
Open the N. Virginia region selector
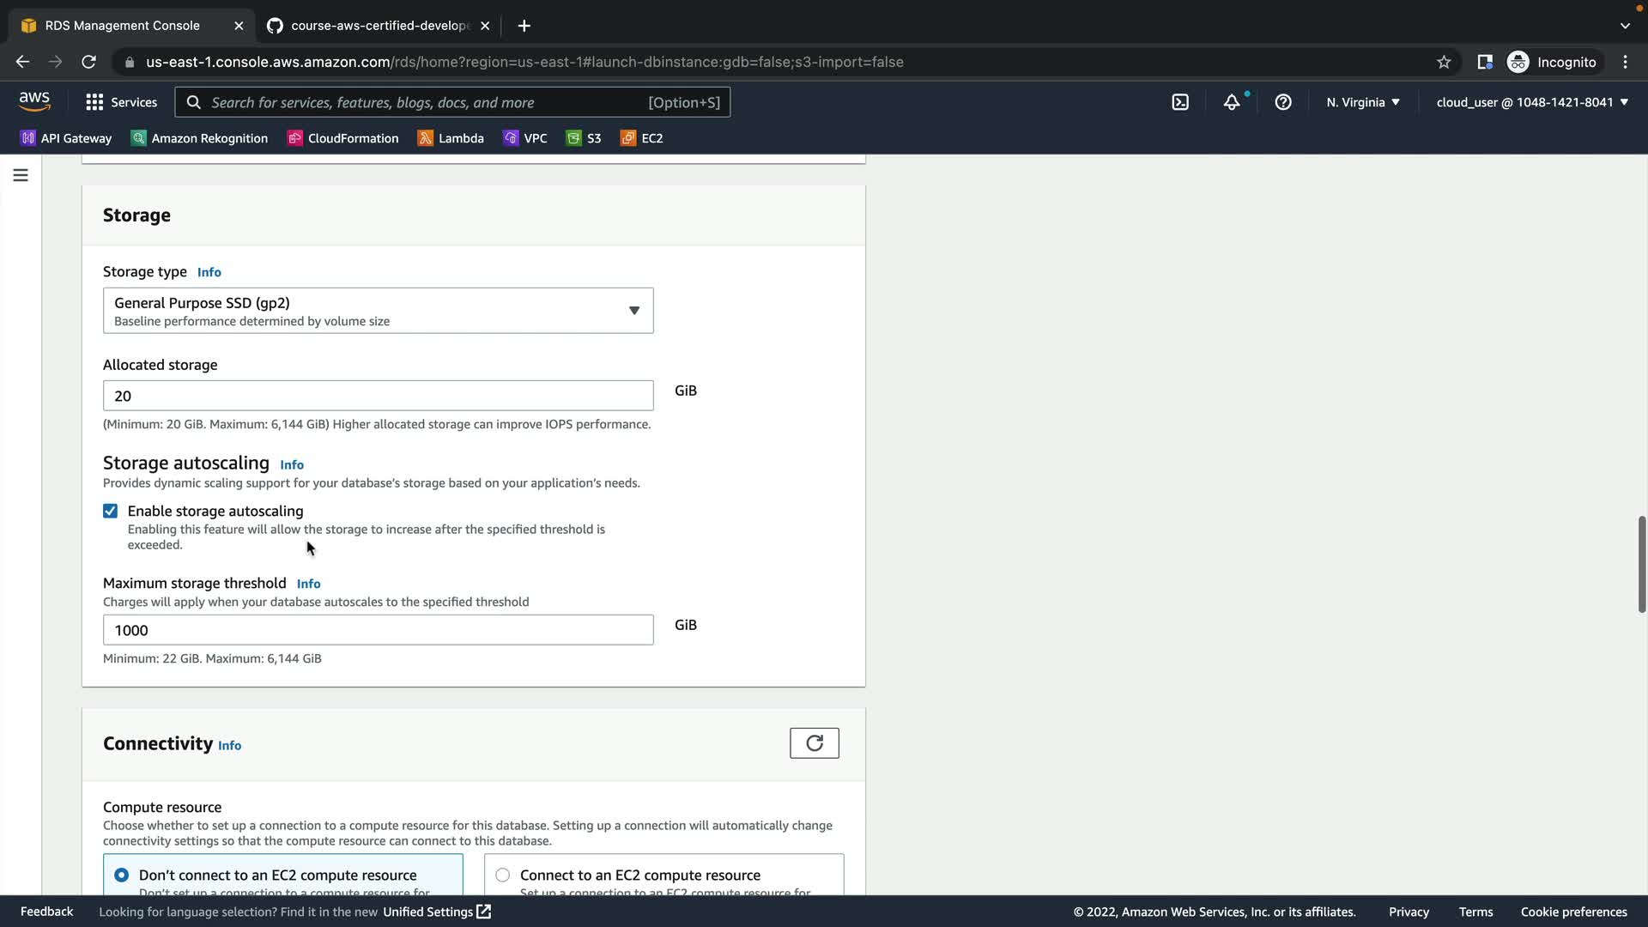(1362, 102)
